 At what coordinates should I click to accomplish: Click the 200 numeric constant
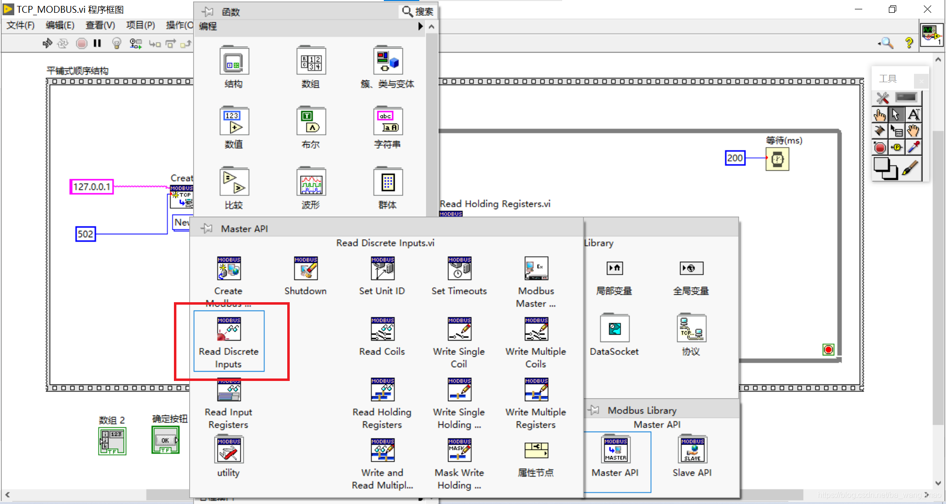pos(735,158)
